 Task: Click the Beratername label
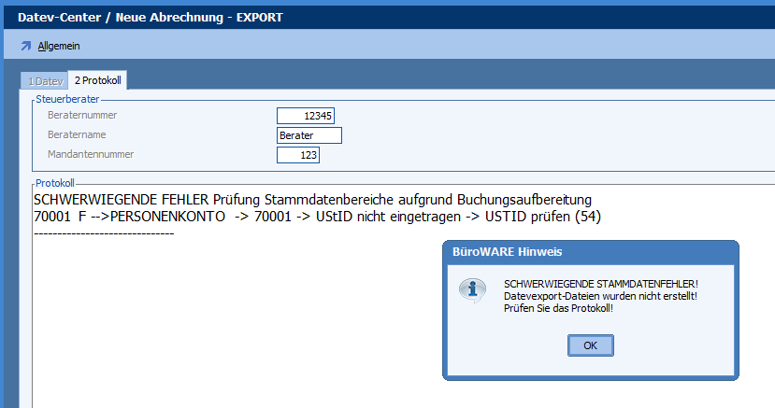click(75, 134)
